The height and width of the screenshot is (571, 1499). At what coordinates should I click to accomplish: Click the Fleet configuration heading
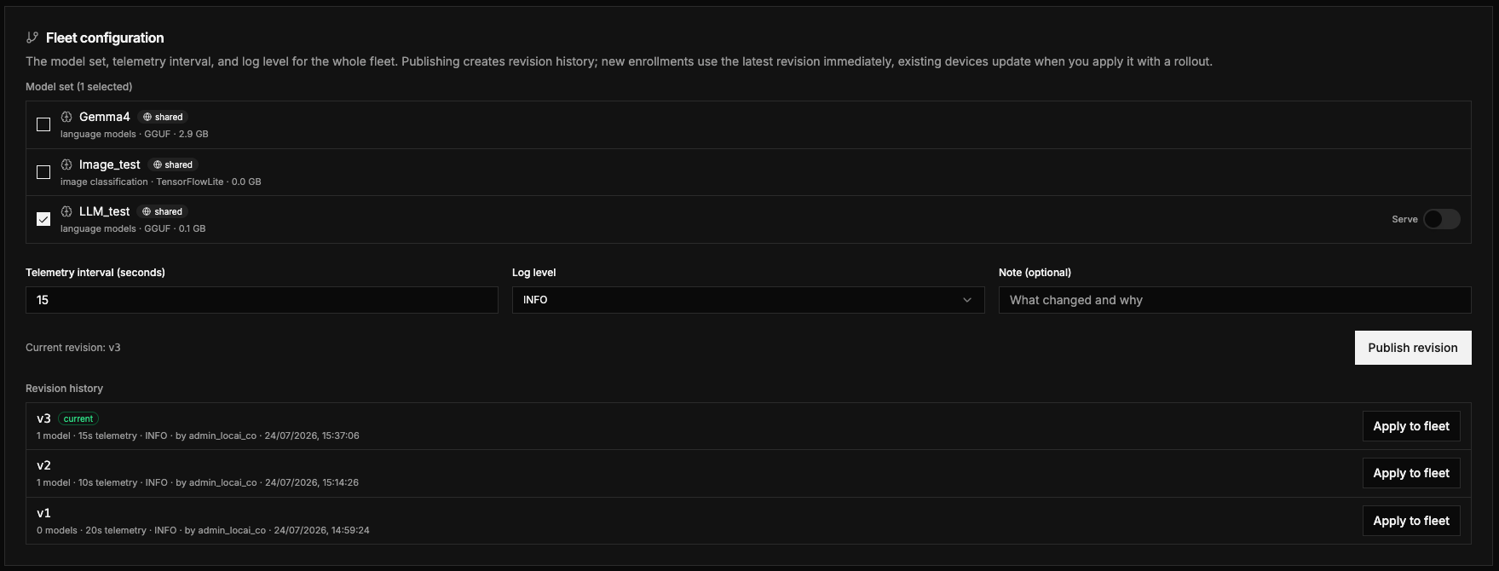tap(105, 37)
